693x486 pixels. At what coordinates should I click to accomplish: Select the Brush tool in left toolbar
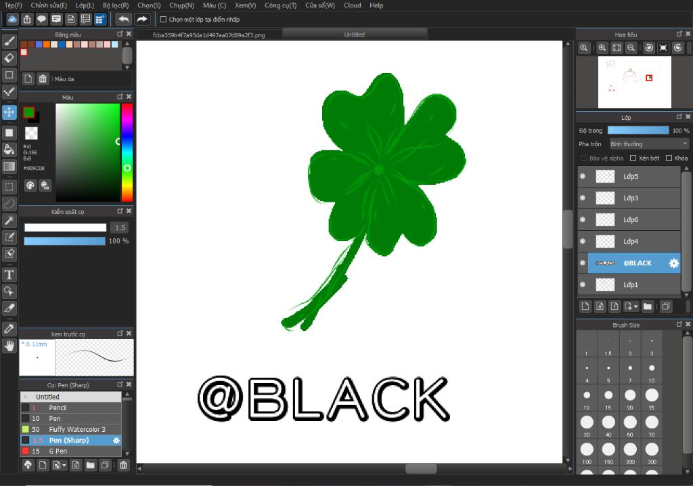tap(9, 41)
